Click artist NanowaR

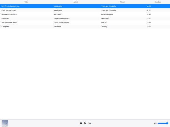point(58,14)
